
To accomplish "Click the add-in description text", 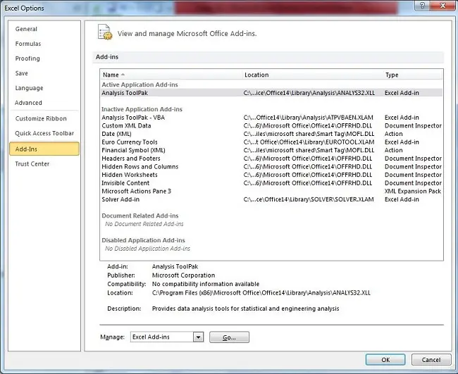I will click(x=246, y=308).
